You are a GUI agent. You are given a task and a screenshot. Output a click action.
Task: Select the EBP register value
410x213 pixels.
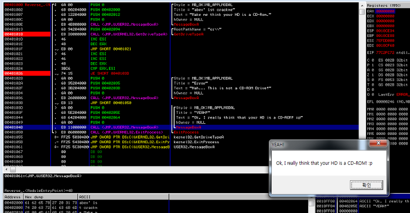point(385,36)
